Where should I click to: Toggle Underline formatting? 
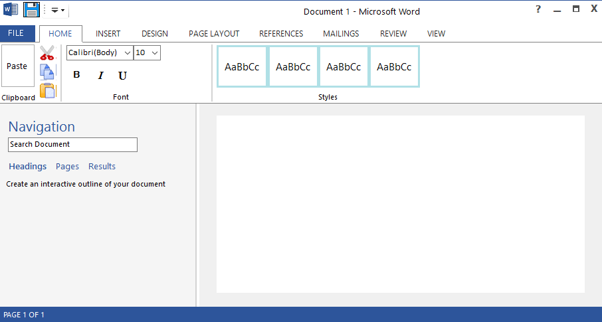pos(122,76)
